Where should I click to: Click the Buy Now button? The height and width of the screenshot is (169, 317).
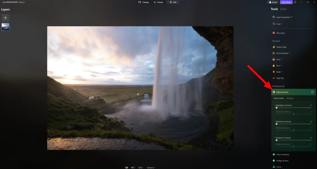286,2
